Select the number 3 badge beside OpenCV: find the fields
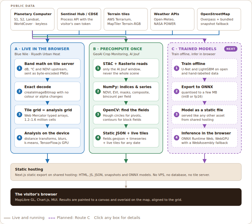 [98, 115]
